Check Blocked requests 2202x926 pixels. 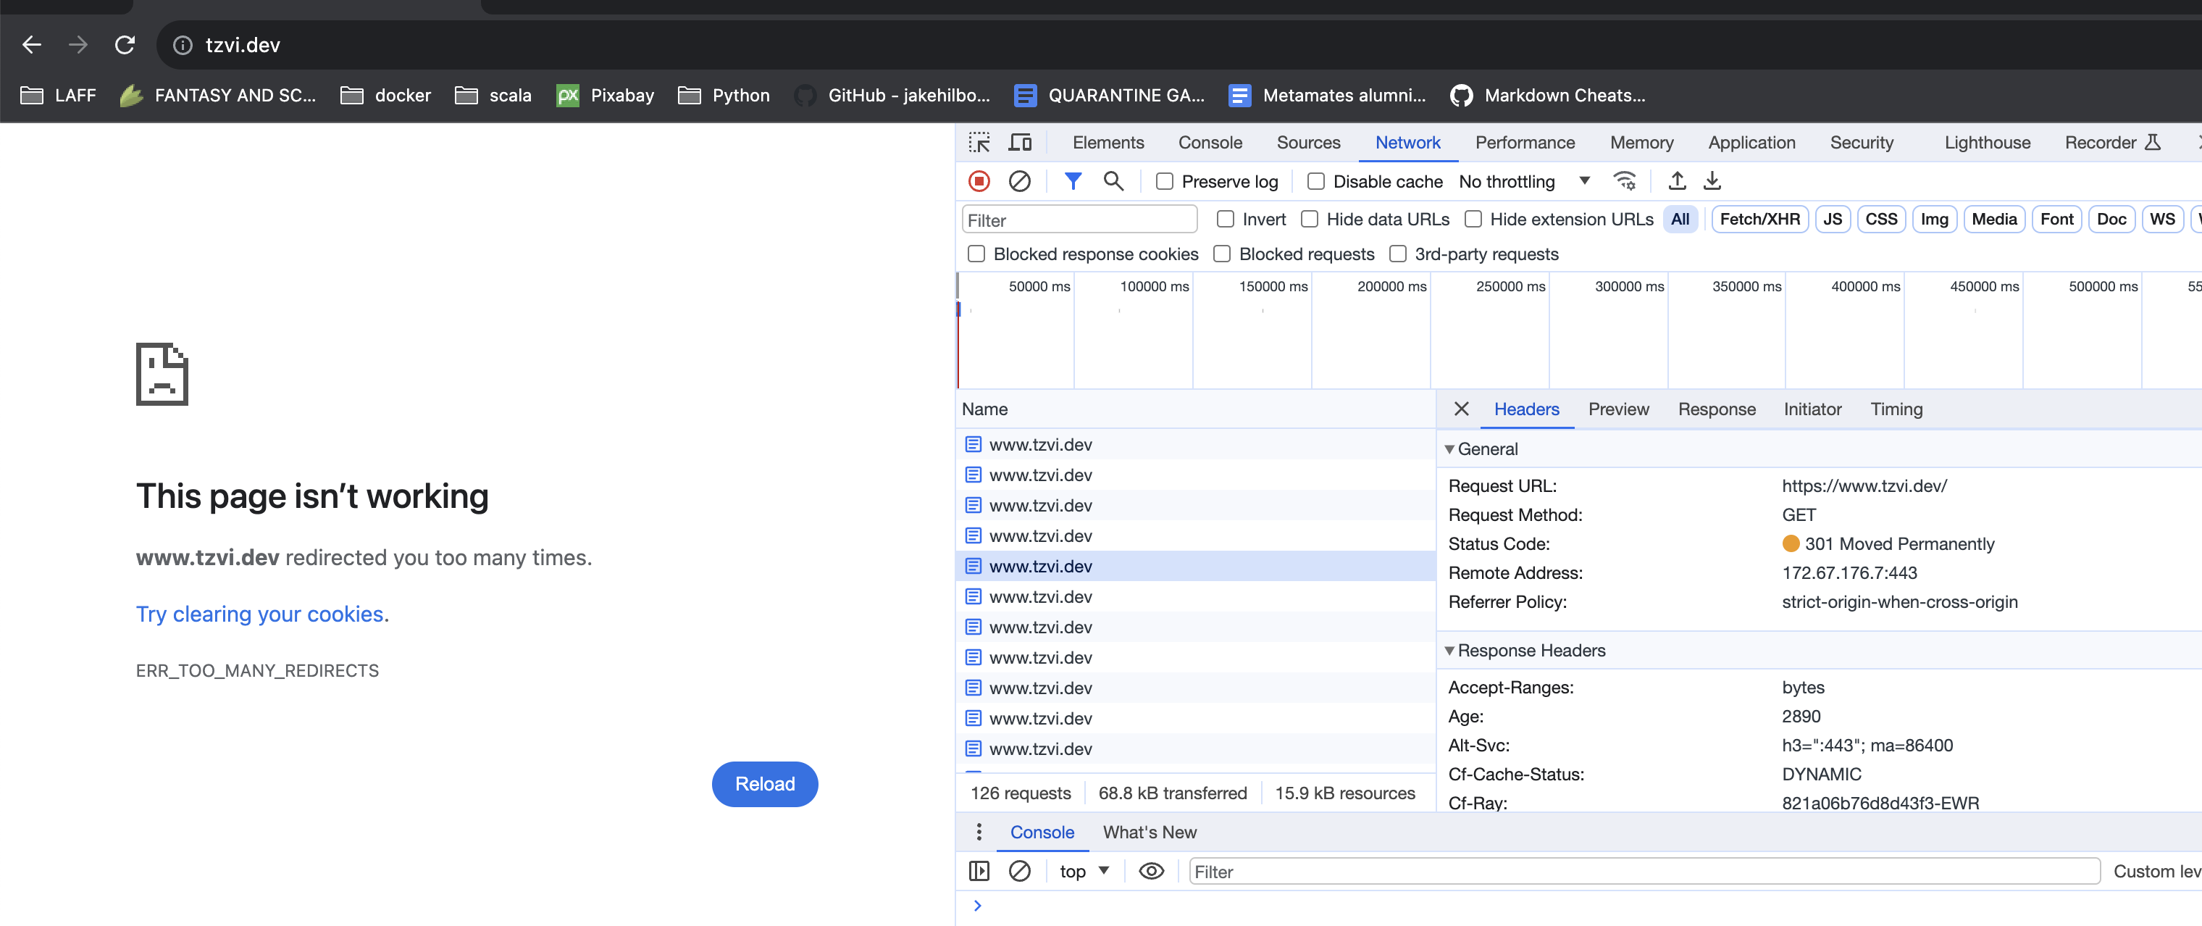tap(1223, 254)
